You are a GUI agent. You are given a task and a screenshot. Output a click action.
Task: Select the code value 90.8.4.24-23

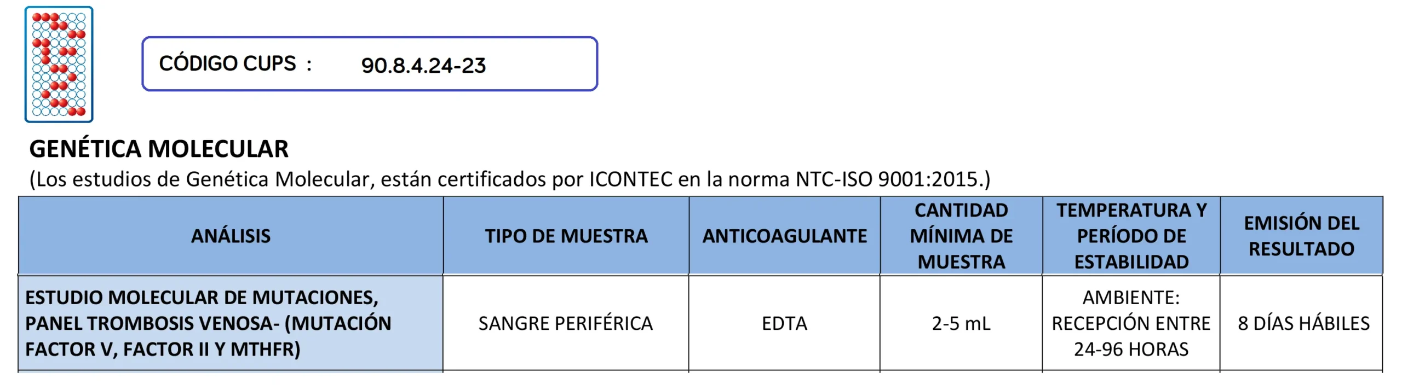423,66
